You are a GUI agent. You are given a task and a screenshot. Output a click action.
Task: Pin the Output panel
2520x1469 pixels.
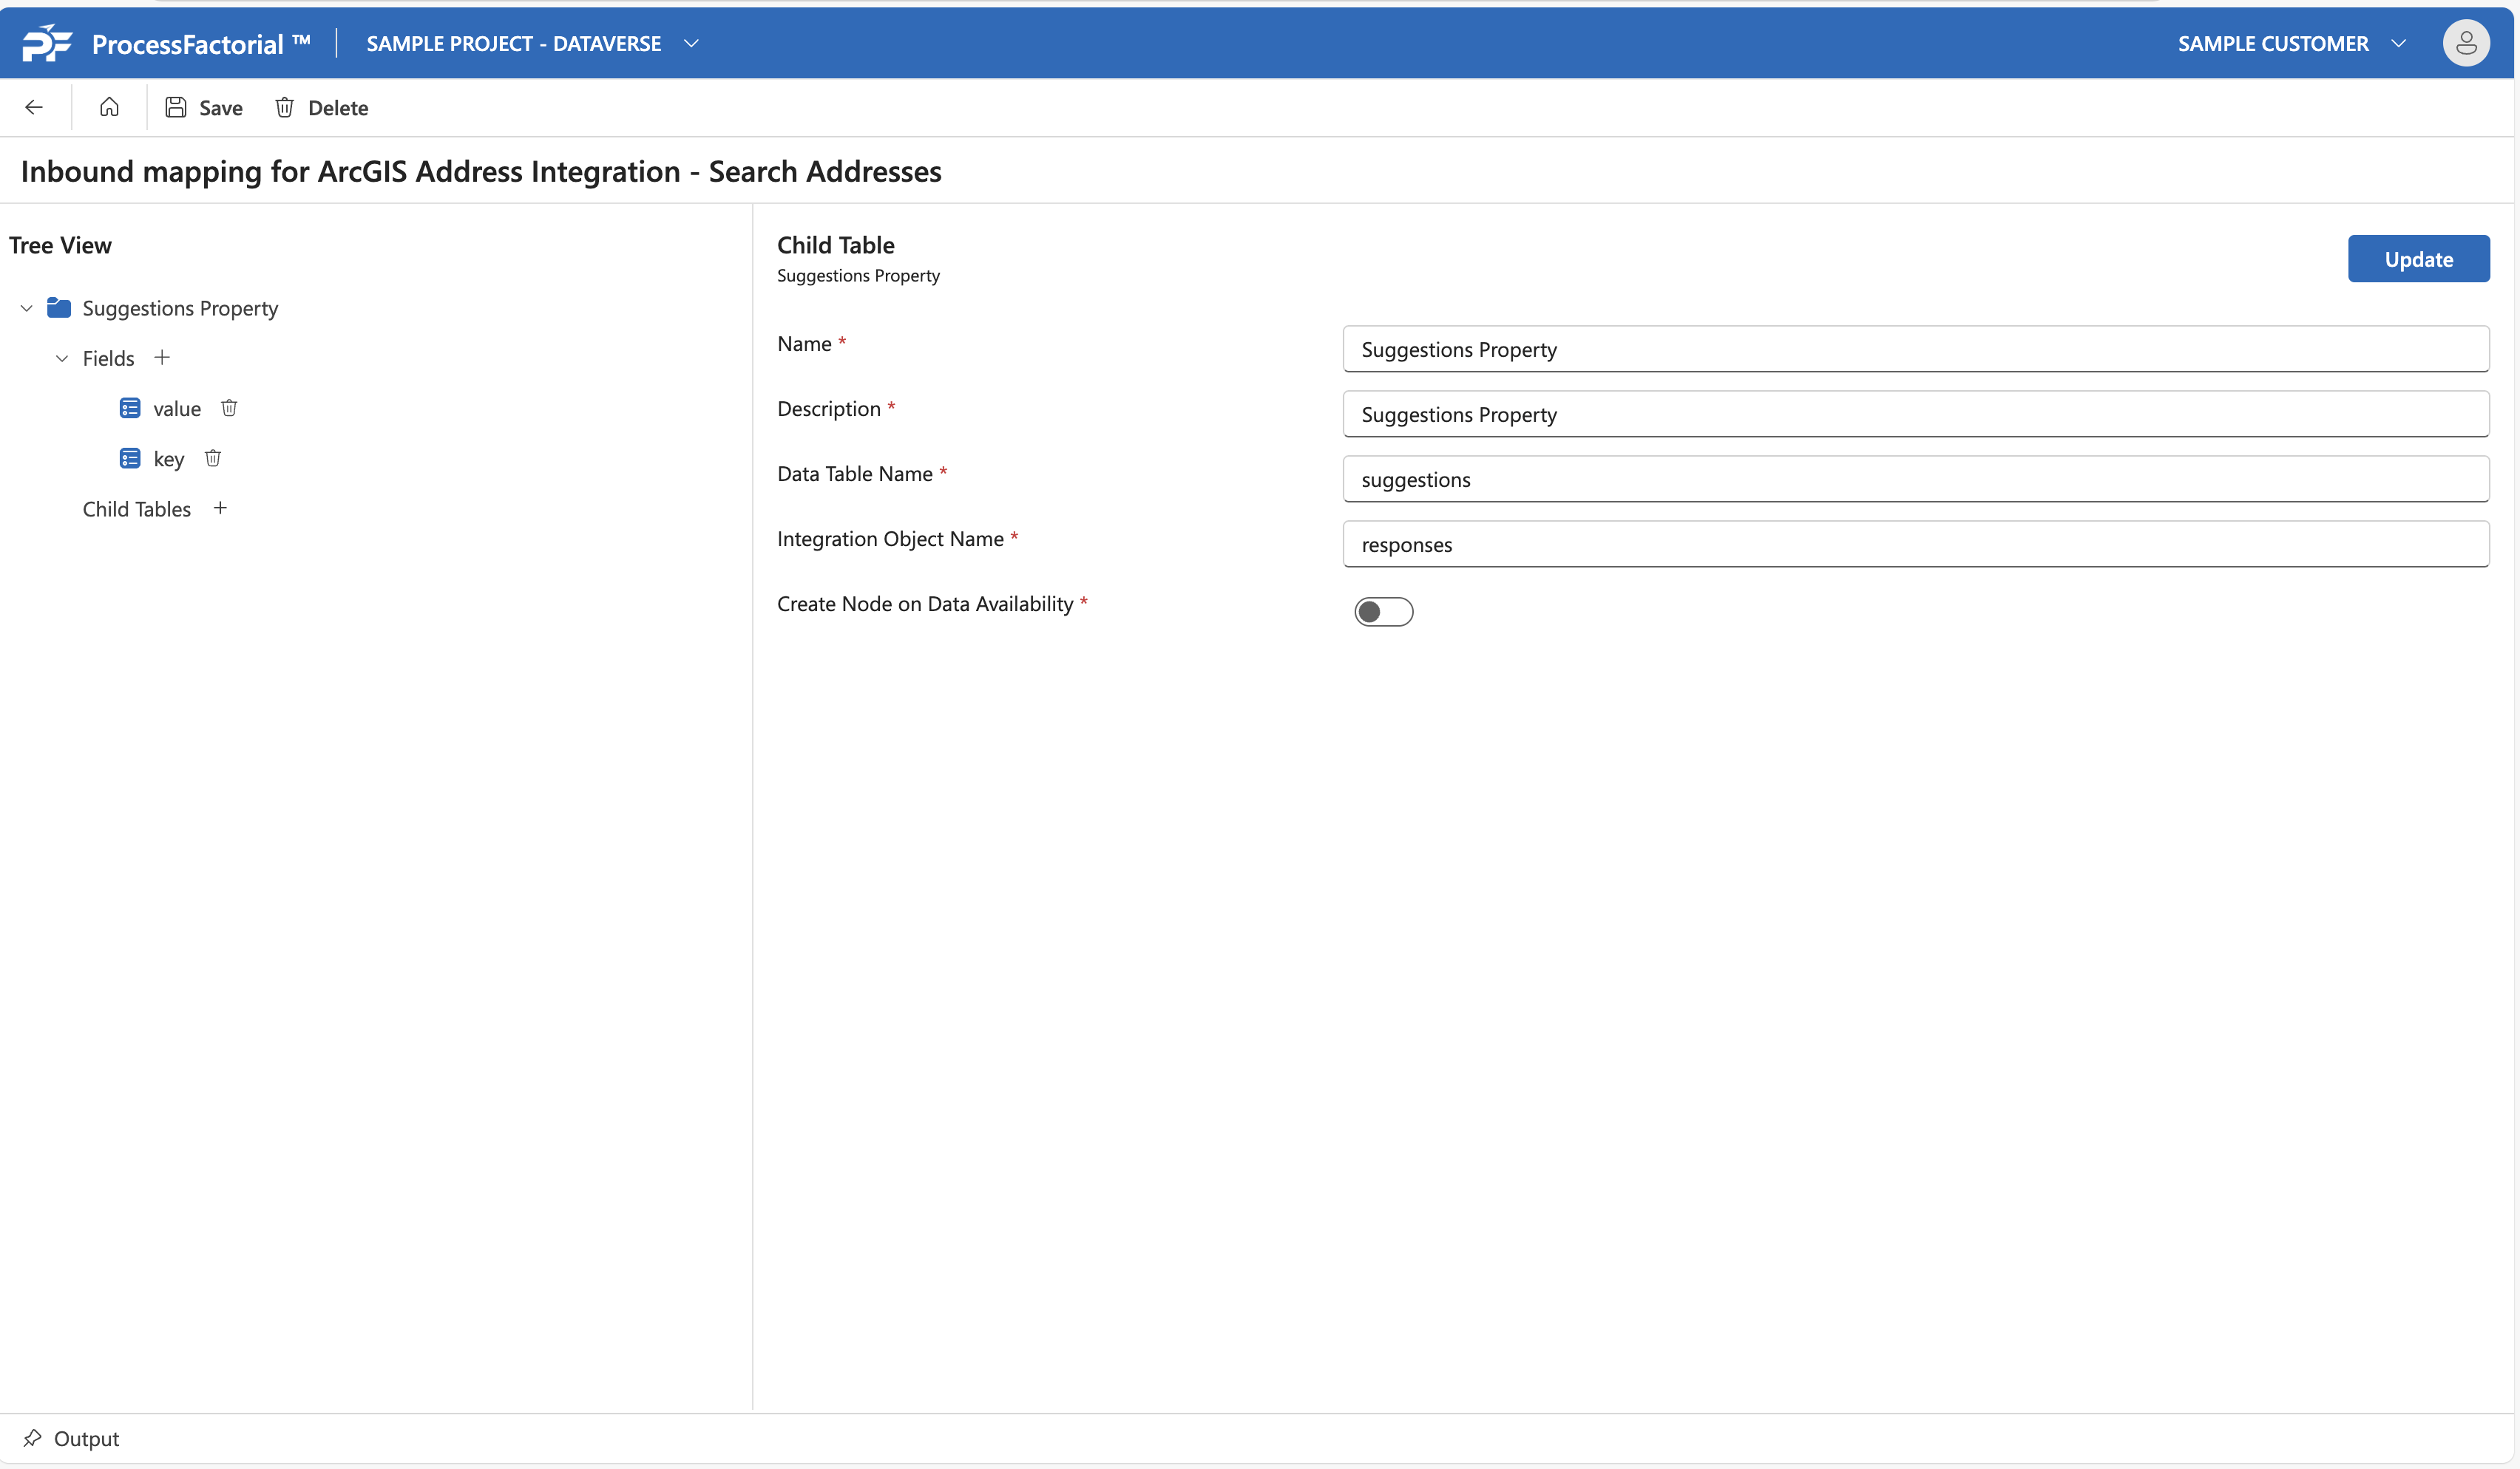[32, 1438]
